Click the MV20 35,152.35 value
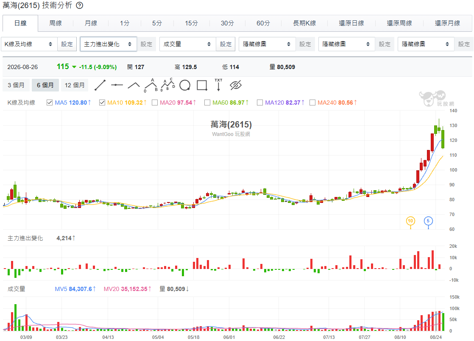 pos(128,289)
